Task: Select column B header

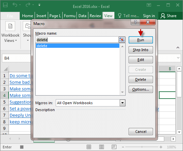Action: pos(168,69)
